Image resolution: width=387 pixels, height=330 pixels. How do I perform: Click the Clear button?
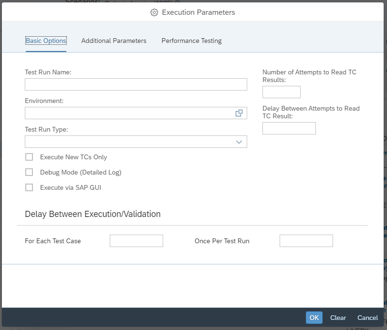click(x=338, y=318)
